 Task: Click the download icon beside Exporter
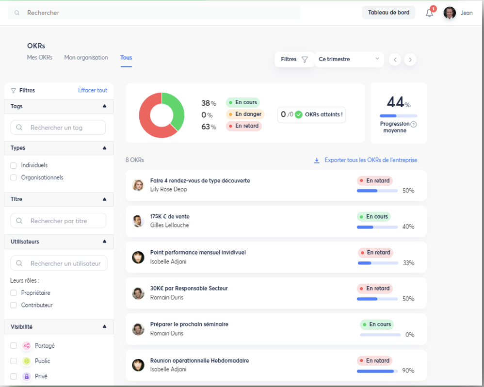(x=317, y=161)
